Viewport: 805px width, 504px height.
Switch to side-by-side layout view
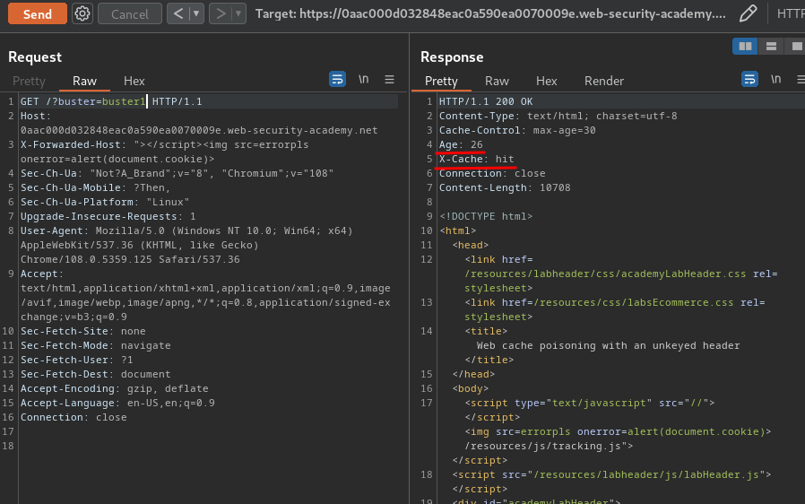pyautogui.click(x=745, y=47)
